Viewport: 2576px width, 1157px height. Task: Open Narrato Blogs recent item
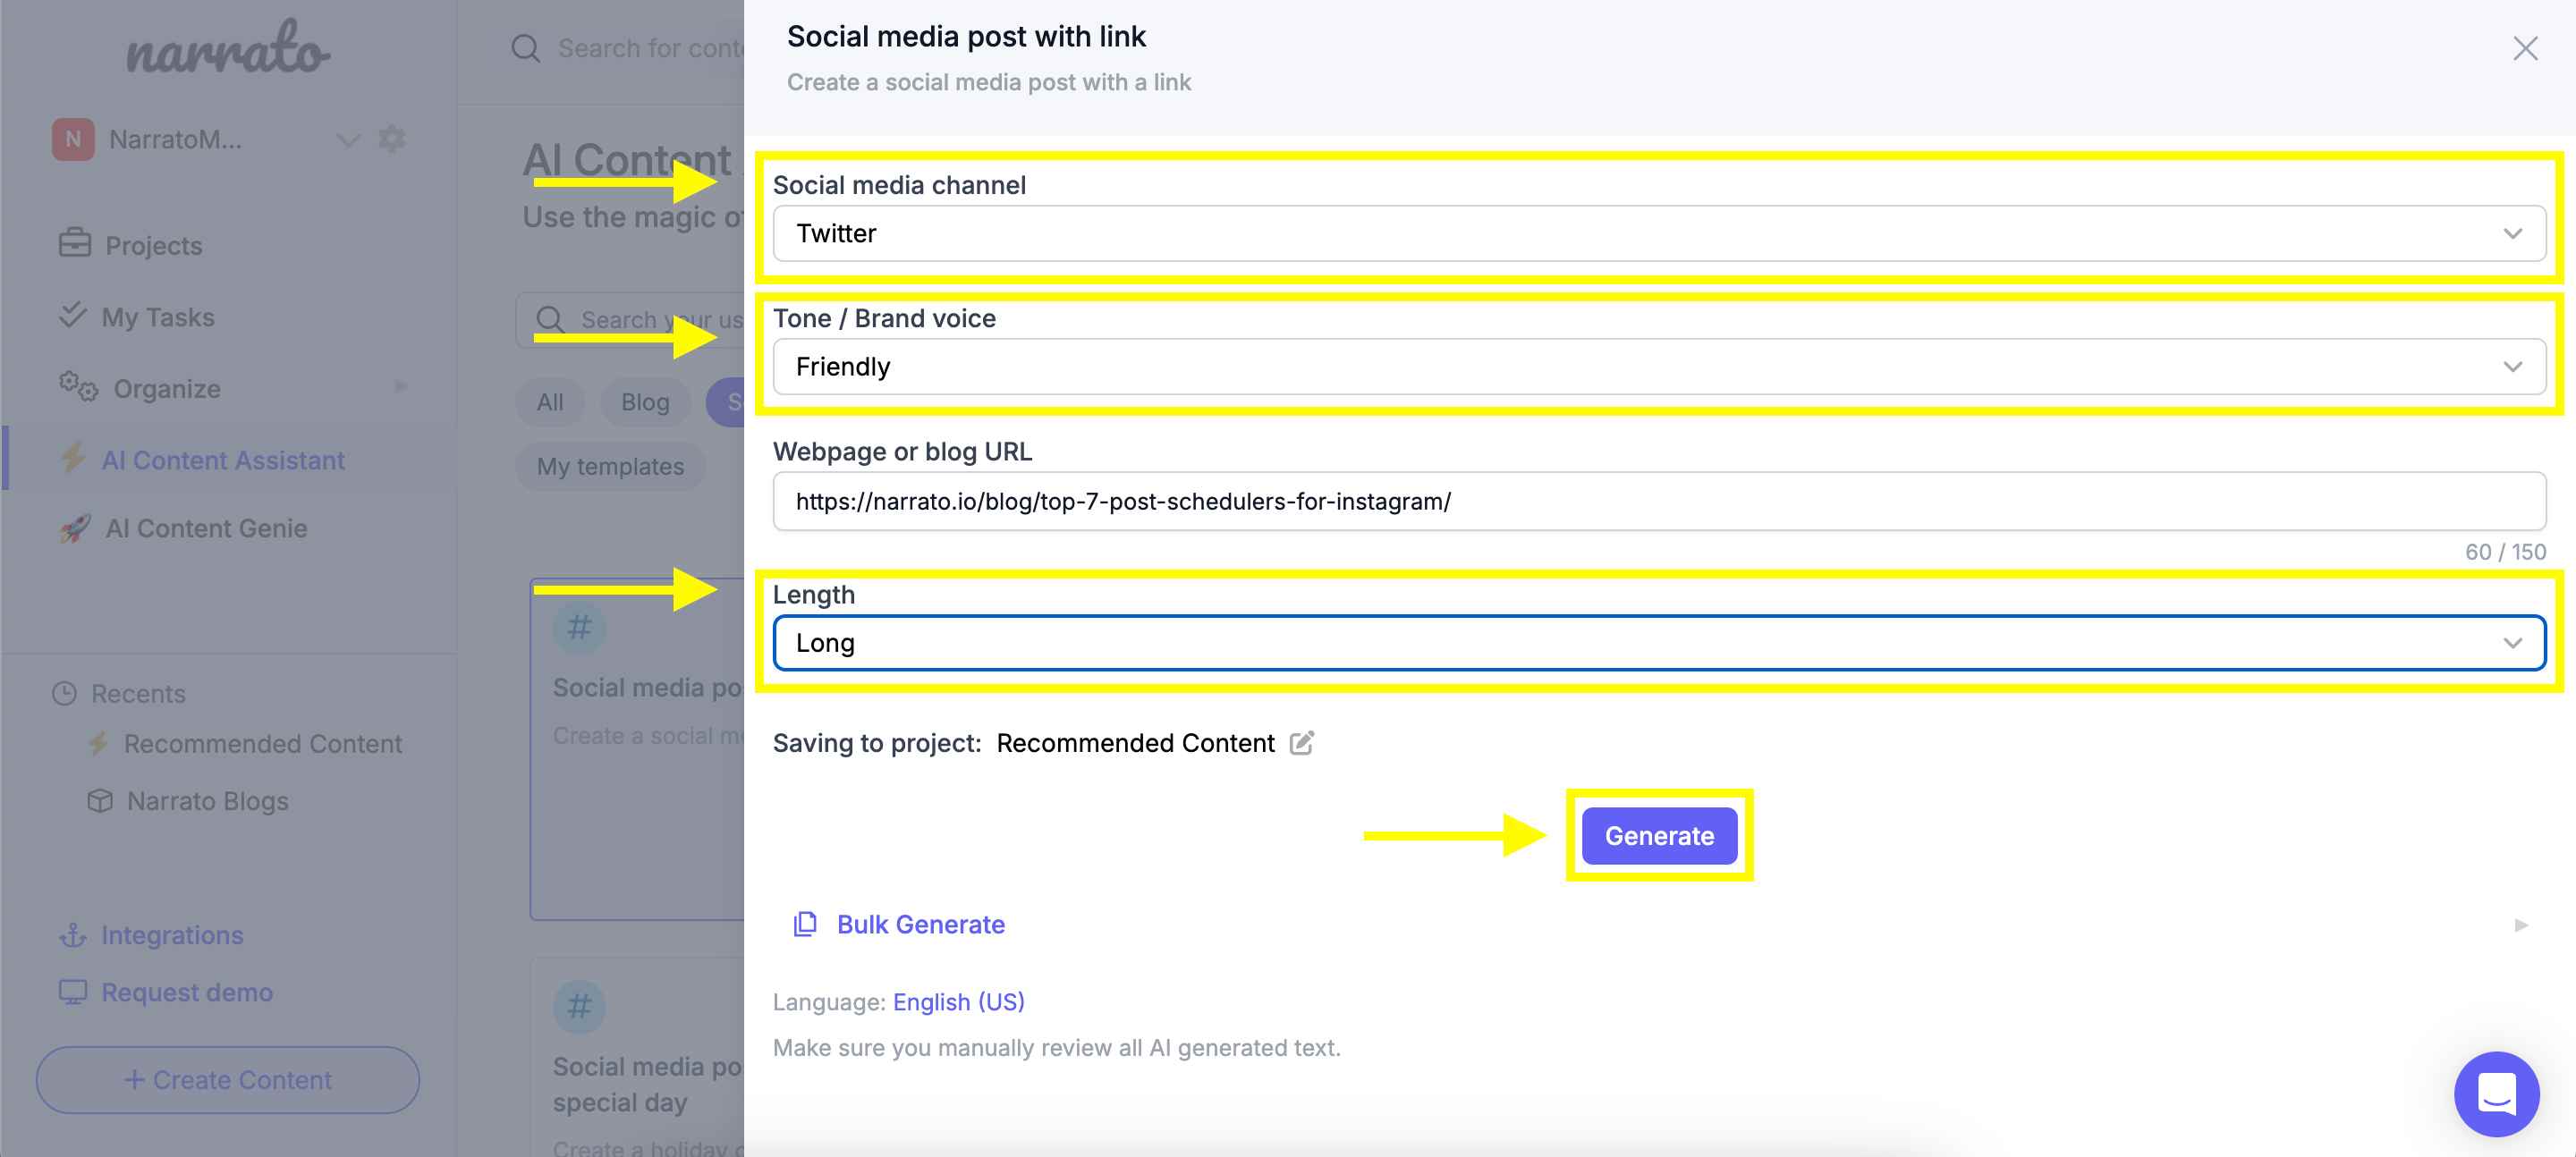click(x=207, y=801)
